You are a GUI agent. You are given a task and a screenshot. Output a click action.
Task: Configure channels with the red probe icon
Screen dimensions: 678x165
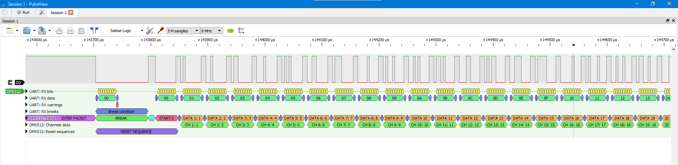click(160, 31)
